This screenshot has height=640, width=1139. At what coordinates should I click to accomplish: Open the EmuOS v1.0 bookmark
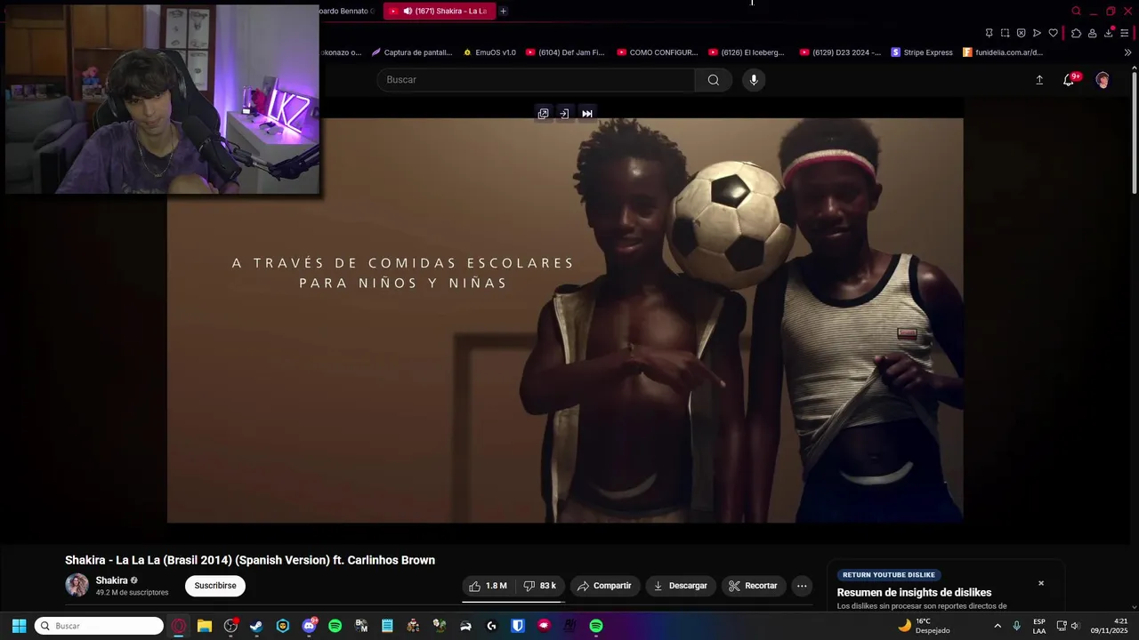(x=489, y=52)
